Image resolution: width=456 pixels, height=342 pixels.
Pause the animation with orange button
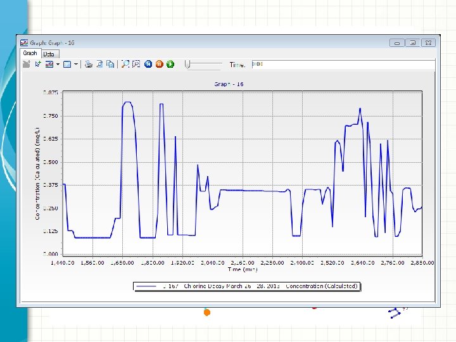point(160,64)
